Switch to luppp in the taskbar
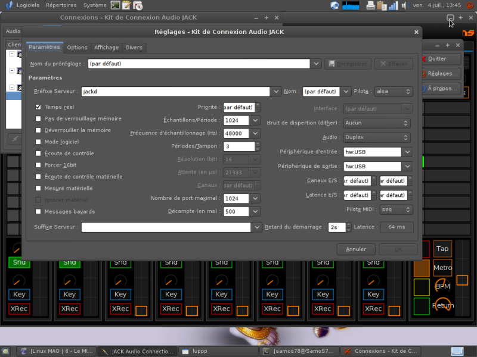The image size is (477, 357). 218,351
